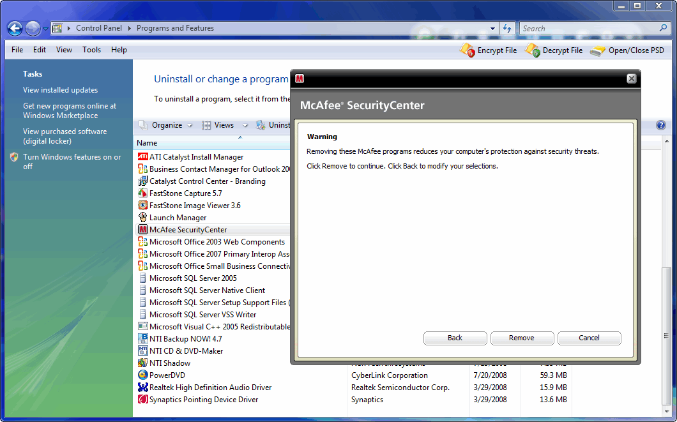Open the Organize dropdown

click(165, 125)
